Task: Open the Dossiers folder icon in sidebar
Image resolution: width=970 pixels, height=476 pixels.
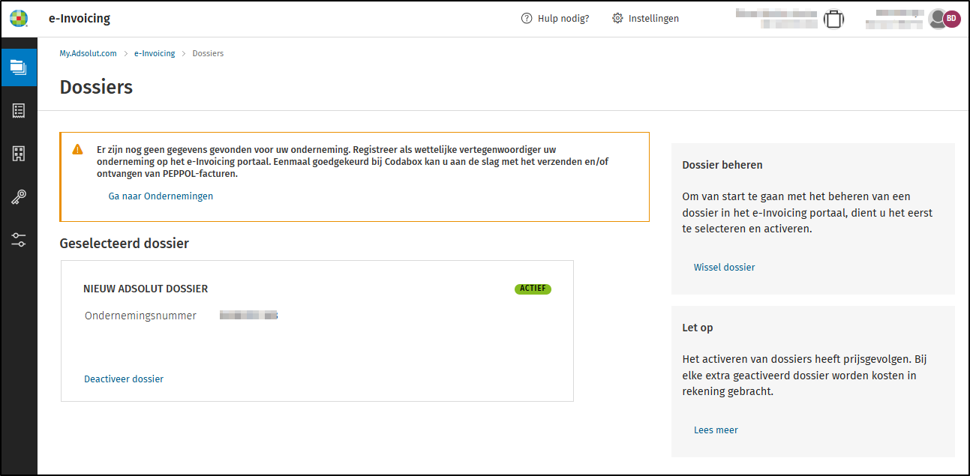Action: tap(19, 67)
